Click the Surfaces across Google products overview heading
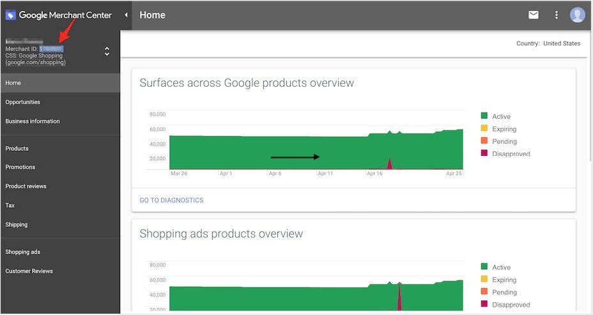Image resolution: width=593 pixels, height=315 pixels. (247, 83)
